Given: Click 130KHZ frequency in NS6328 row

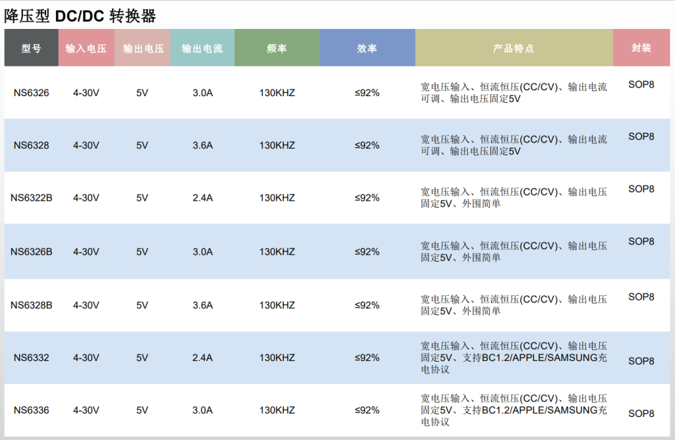Looking at the screenshot, I should coord(278,146).
